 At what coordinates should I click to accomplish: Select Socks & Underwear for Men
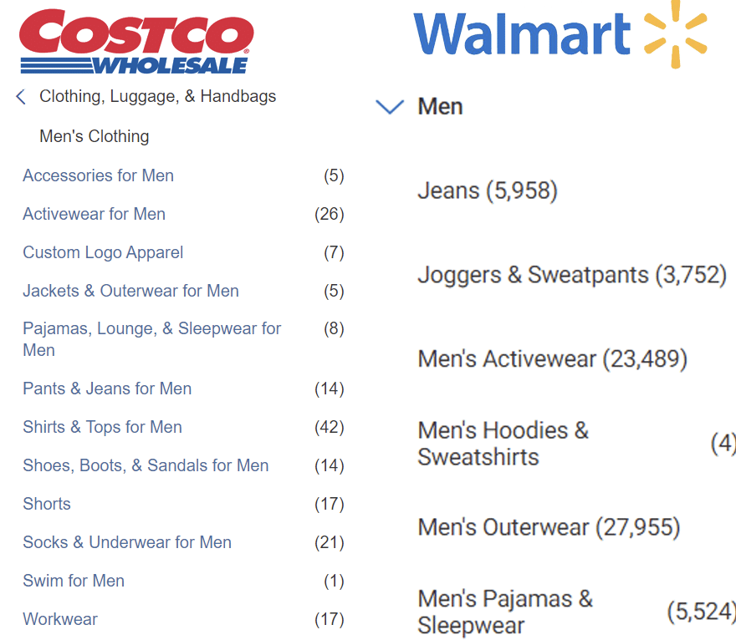[127, 542]
